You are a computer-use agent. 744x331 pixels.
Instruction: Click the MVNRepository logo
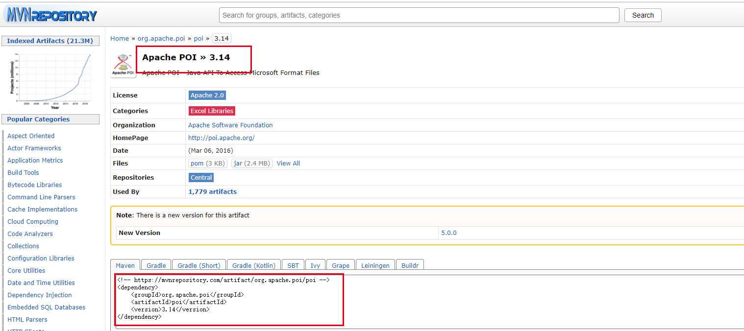tap(50, 15)
